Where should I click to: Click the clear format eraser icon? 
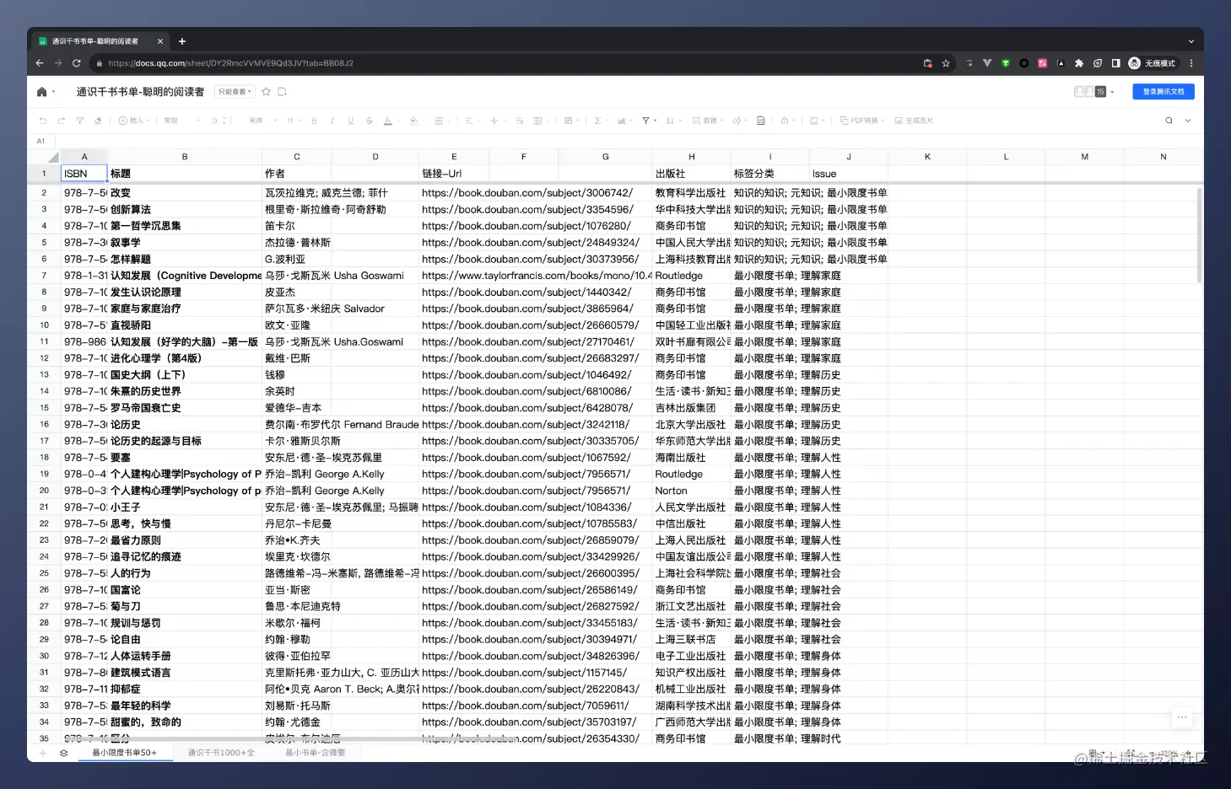[98, 121]
